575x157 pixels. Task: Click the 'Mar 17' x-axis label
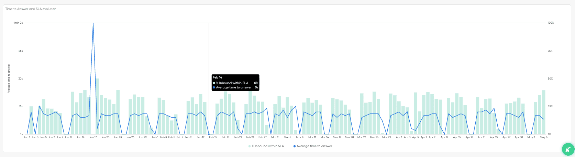[x=337, y=137]
